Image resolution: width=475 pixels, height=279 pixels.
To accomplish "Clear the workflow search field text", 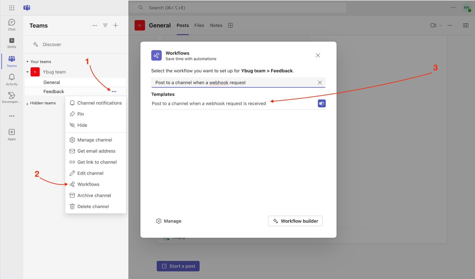I will pyautogui.click(x=320, y=83).
